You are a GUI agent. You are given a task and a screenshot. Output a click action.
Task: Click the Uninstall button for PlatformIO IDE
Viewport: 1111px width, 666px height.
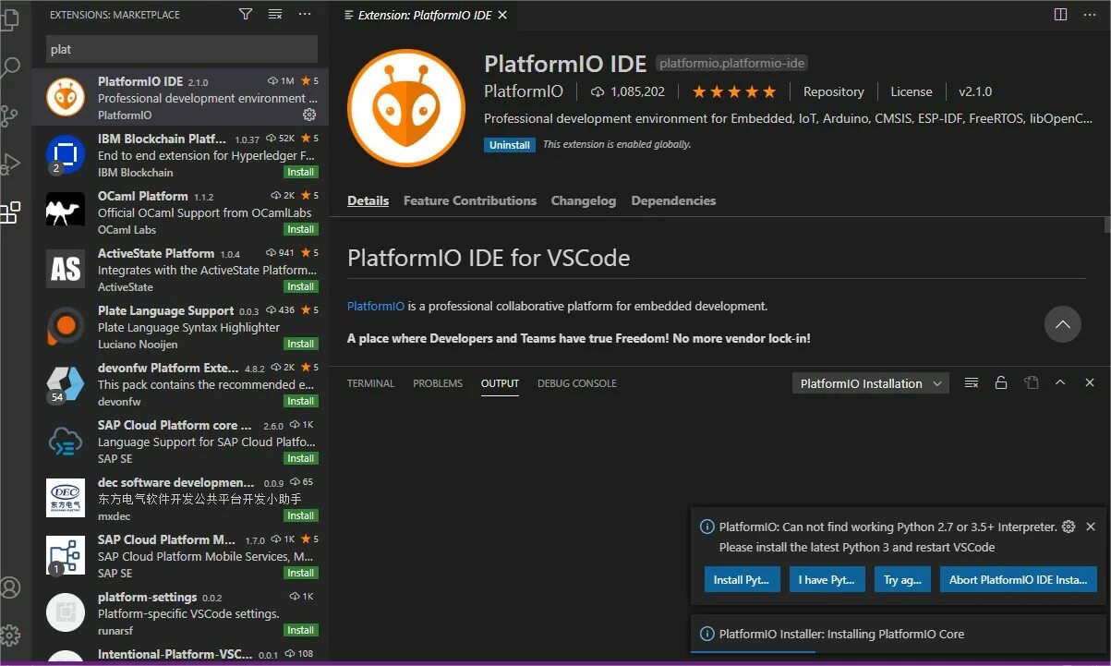[x=509, y=145]
